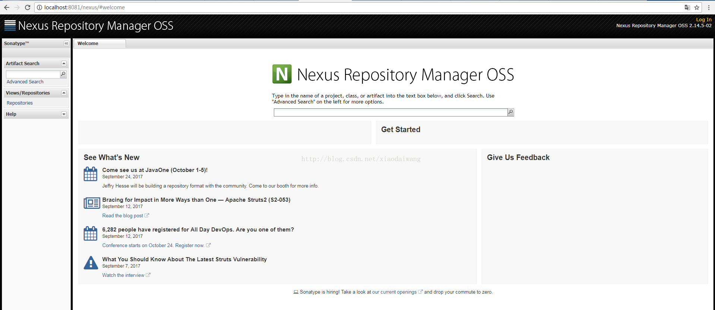The image size is (715, 310).
Task: Click the Sonatype panel title
Action: coord(16,44)
